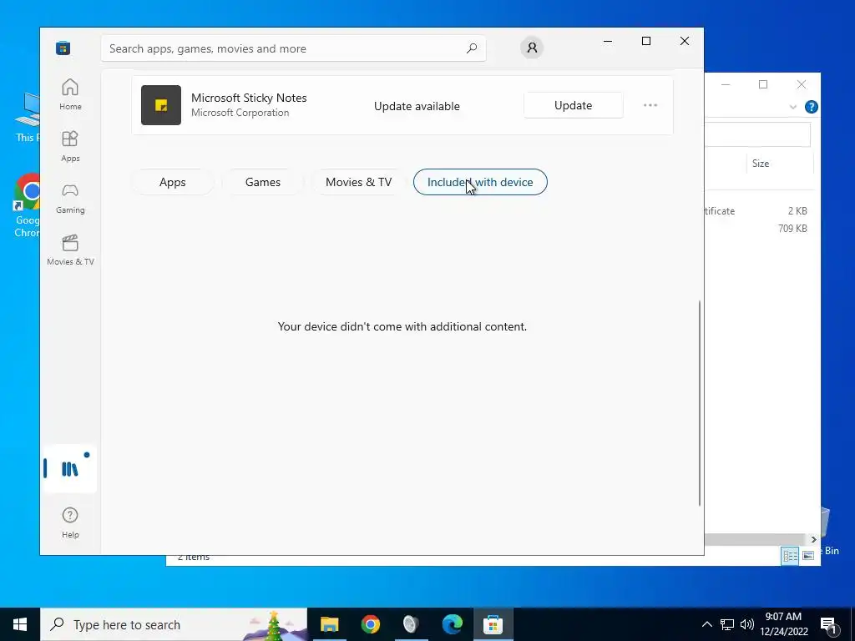Open the Home section in sidebar
Screen dimensions: 855x641
click(70, 94)
